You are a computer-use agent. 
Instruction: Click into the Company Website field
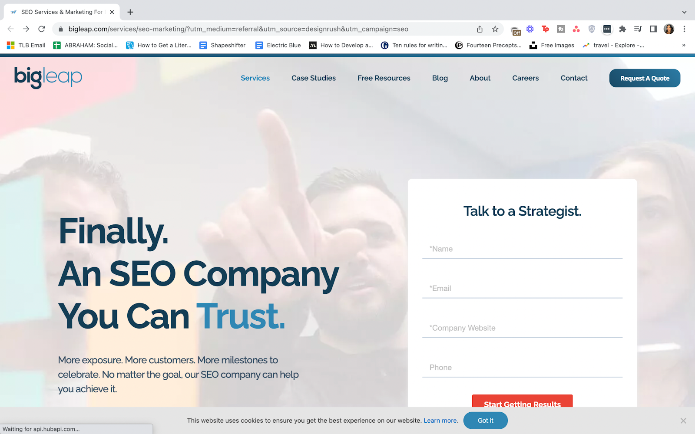[x=522, y=328]
